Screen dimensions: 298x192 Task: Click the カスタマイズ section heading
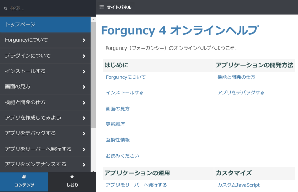[x=234, y=173]
